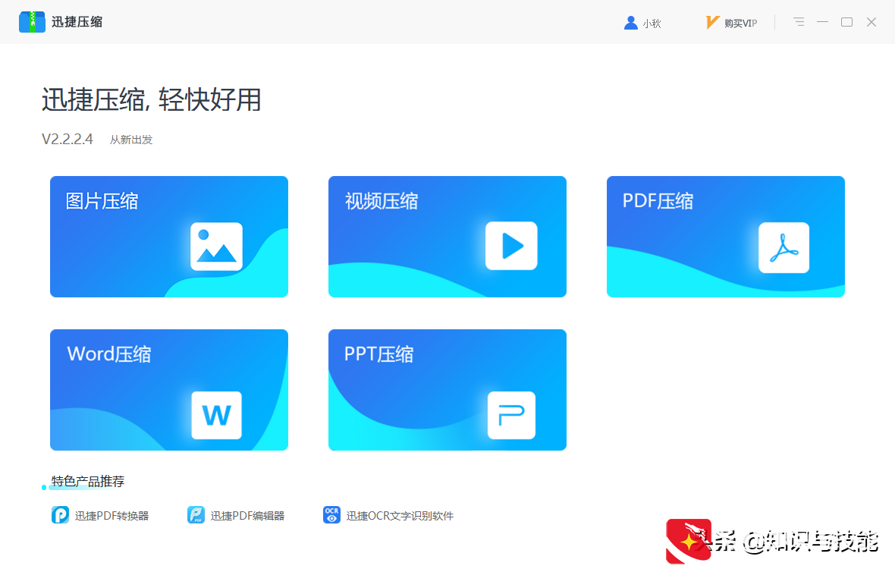This screenshot has height=569, width=895.
Task: Open the 图片压缩 image compression card
Action: click(x=169, y=236)
